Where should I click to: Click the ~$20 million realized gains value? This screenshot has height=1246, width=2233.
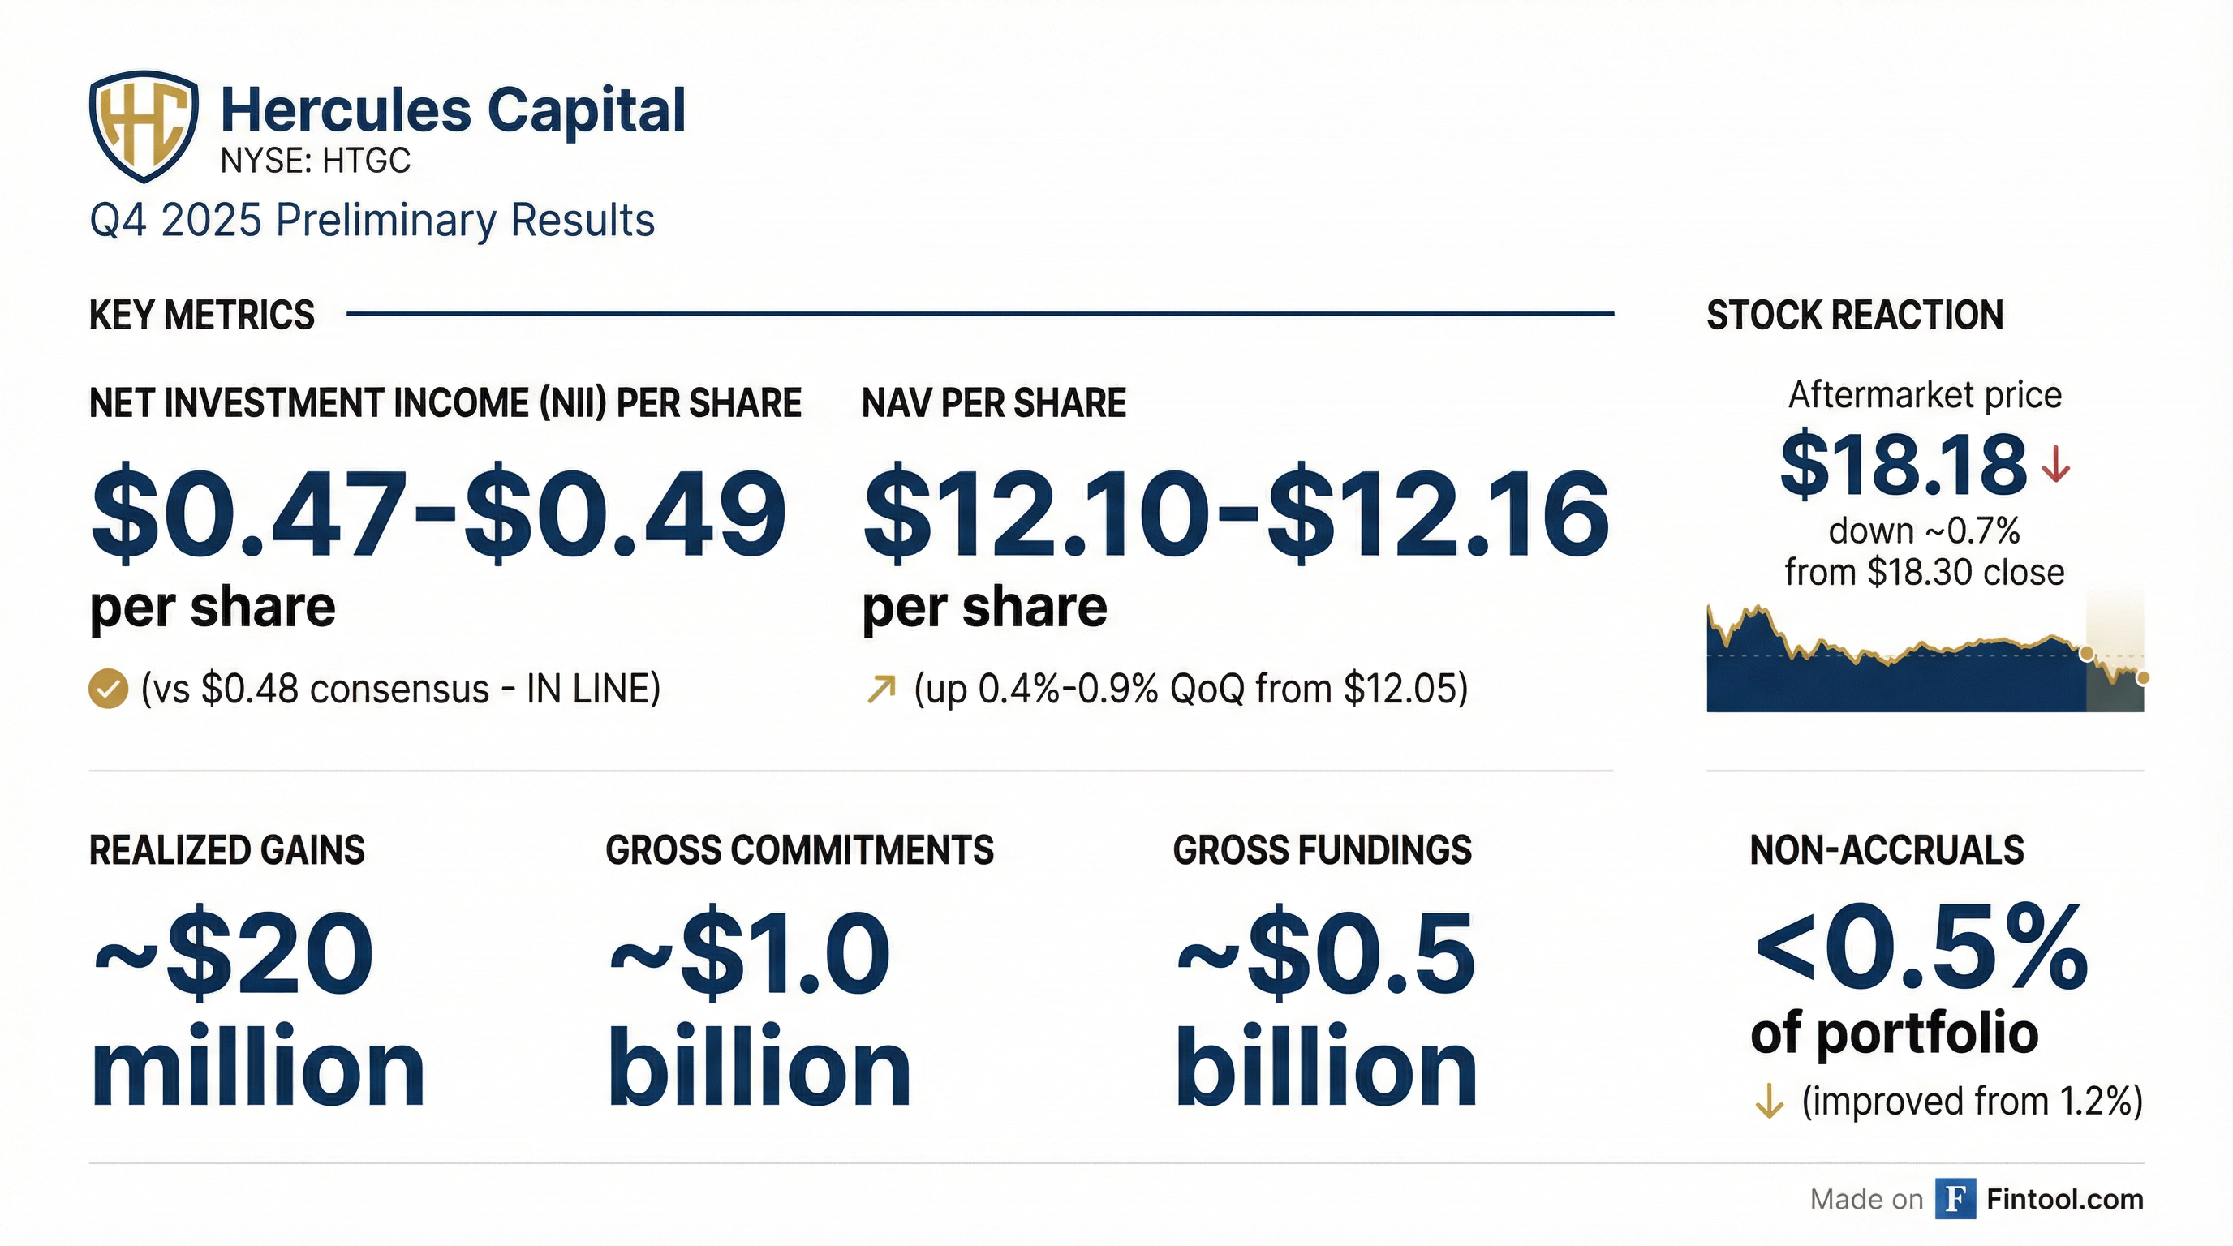(256, 1009)
